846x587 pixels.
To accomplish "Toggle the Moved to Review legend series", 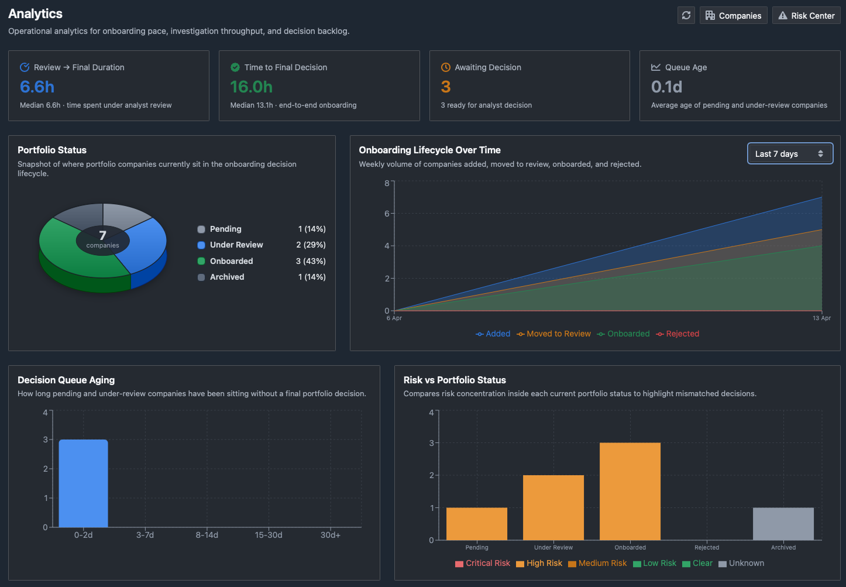I will click(553, 334).
